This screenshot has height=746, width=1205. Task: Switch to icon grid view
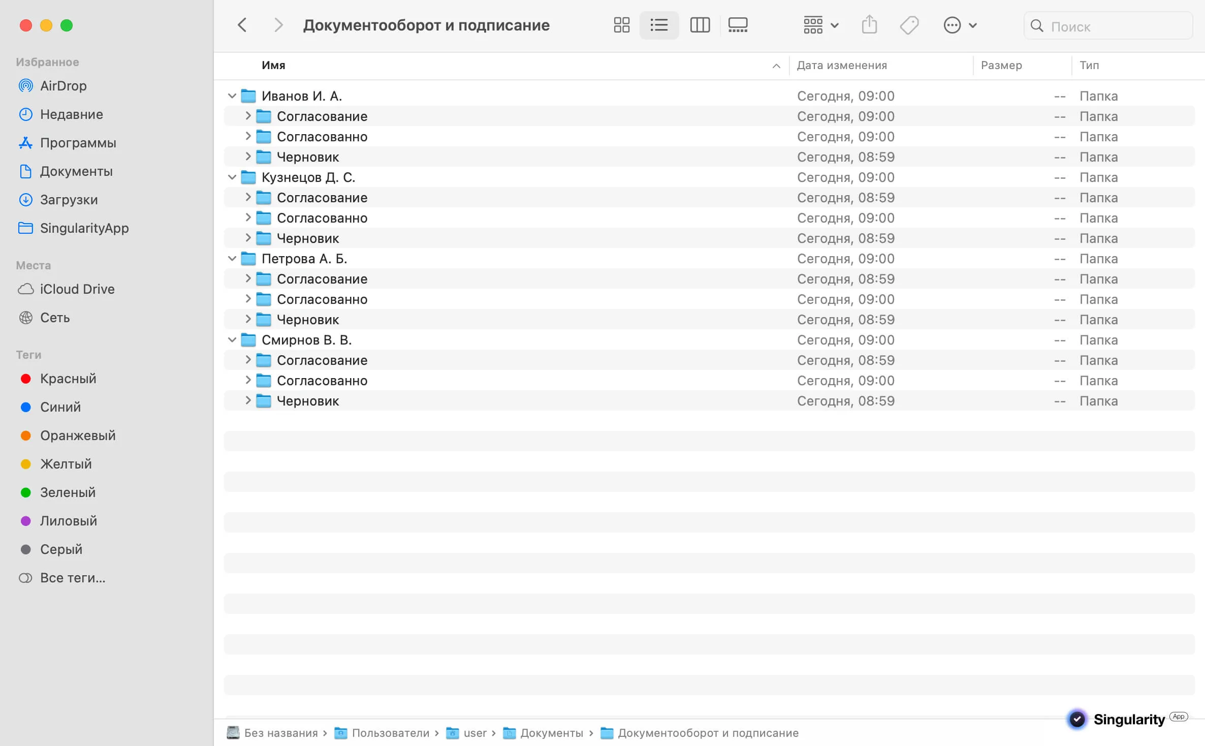621,25
